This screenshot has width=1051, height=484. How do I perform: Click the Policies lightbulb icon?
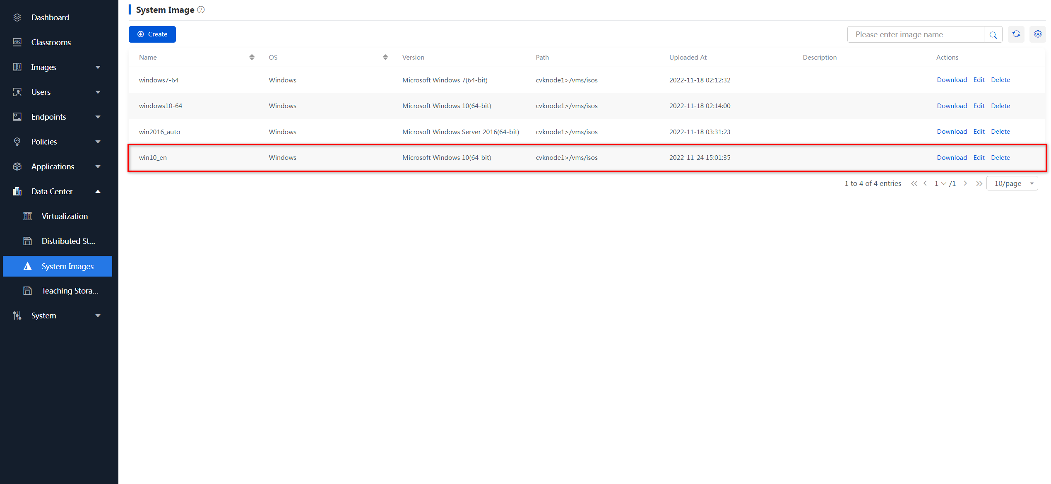point(17,142)
